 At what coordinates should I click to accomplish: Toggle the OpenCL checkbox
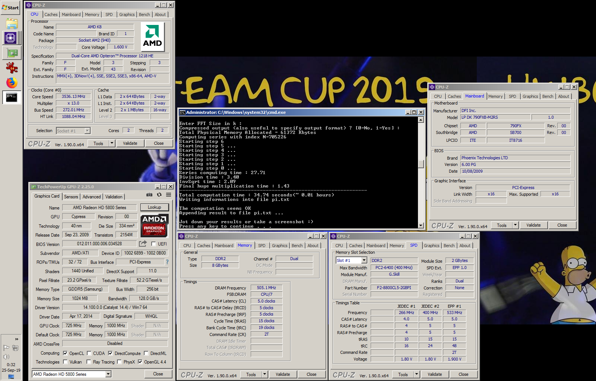(65, 353)
